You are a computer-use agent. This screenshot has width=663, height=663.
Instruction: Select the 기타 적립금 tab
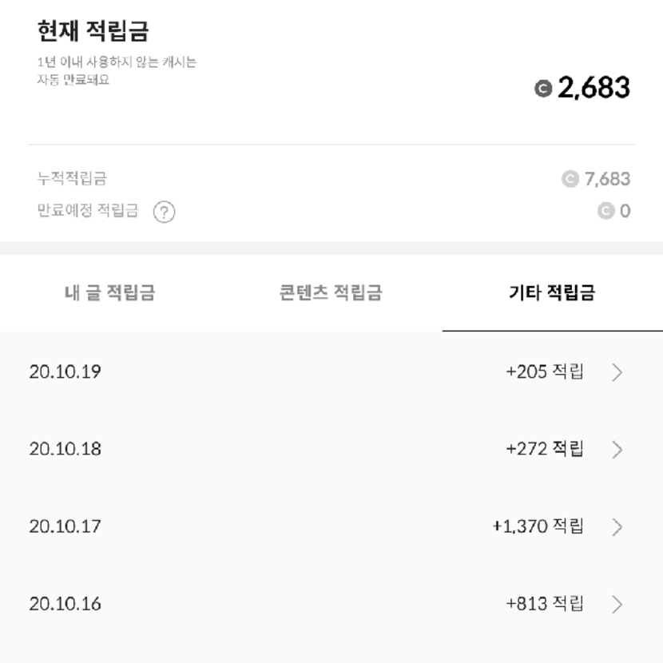(x=552, y=293)
